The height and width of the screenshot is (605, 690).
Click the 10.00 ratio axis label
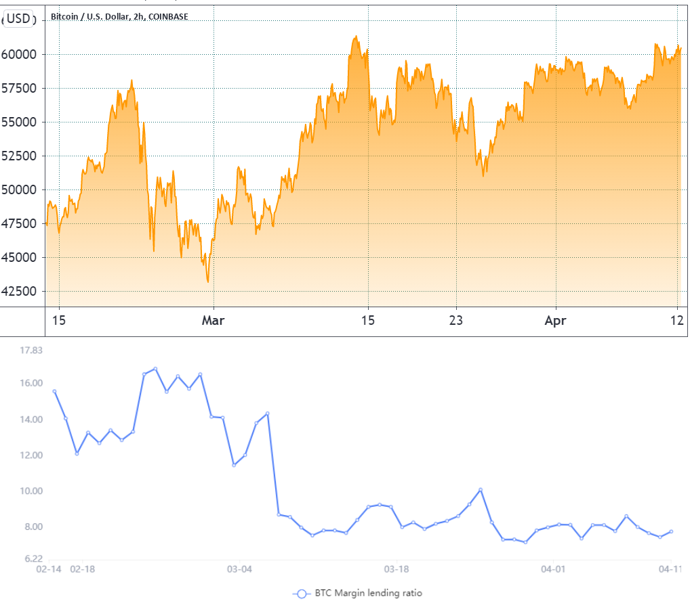coord(31,491)
